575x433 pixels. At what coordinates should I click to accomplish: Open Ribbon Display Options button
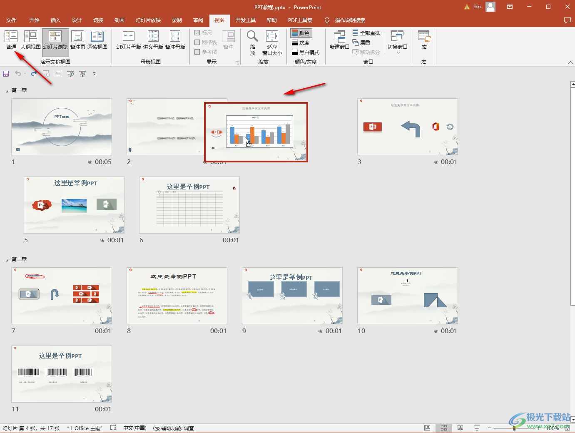coord(510,7)
